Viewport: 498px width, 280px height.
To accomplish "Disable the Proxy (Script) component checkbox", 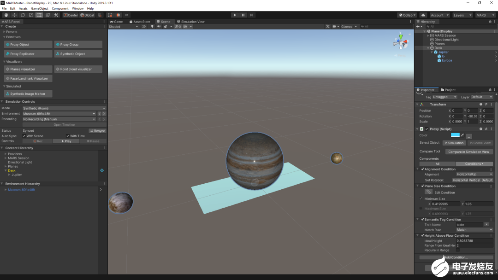I will (427, 129).
